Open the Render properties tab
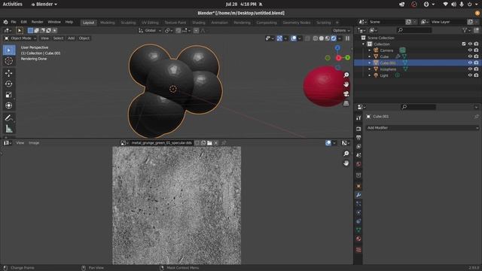 [x=358, y=129]
